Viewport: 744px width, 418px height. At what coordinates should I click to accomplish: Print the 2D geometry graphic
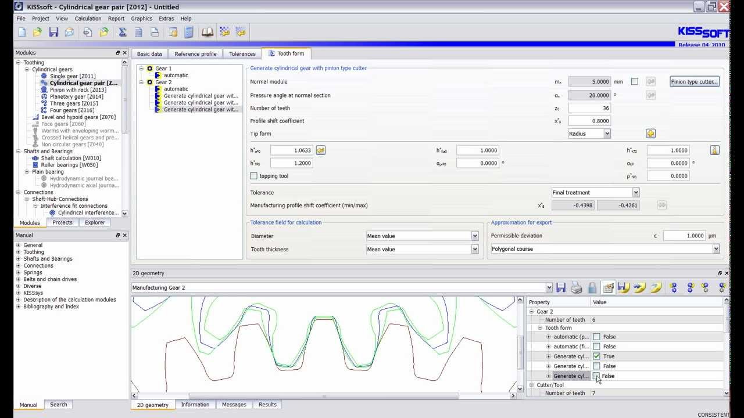(x=577, y=287)
